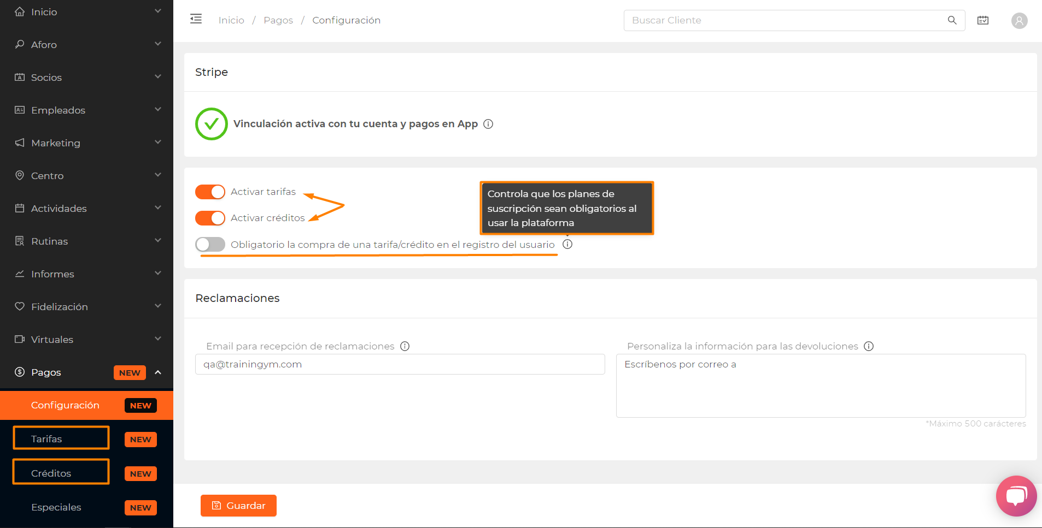Click the Guardar button
Image resolution: width=1042 pixels, height=528 pixels.
(x=238, y=506)
